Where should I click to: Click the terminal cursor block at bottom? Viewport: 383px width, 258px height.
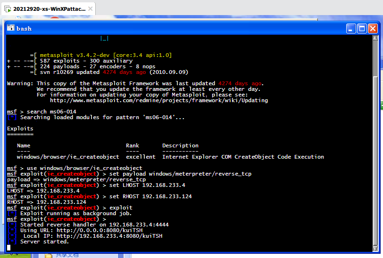(9, 248)
